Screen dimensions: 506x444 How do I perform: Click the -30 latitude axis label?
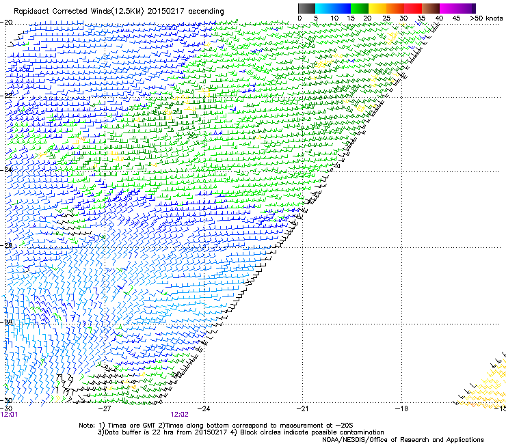[x=6, y=401]
